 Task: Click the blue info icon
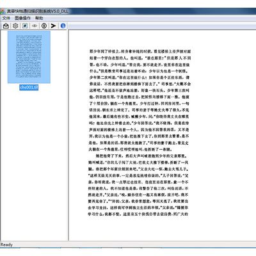[x=63, y=26]
